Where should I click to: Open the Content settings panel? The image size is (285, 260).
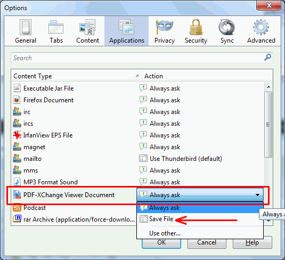[x=87, y=31]
